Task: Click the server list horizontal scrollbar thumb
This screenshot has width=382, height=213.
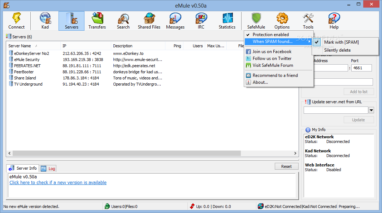Action: [x=127, y=153]
